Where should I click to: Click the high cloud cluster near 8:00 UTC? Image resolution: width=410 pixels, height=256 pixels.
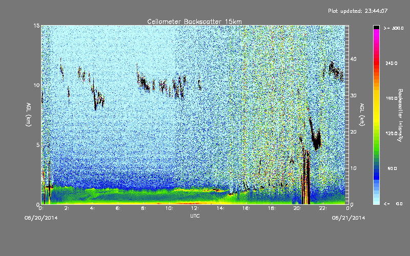(x=144, y=83)
